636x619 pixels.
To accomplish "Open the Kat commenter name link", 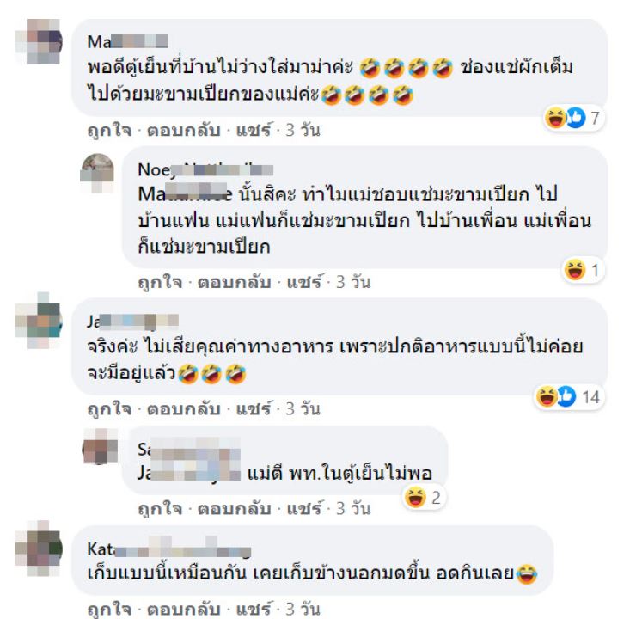I will click(169, 549).
